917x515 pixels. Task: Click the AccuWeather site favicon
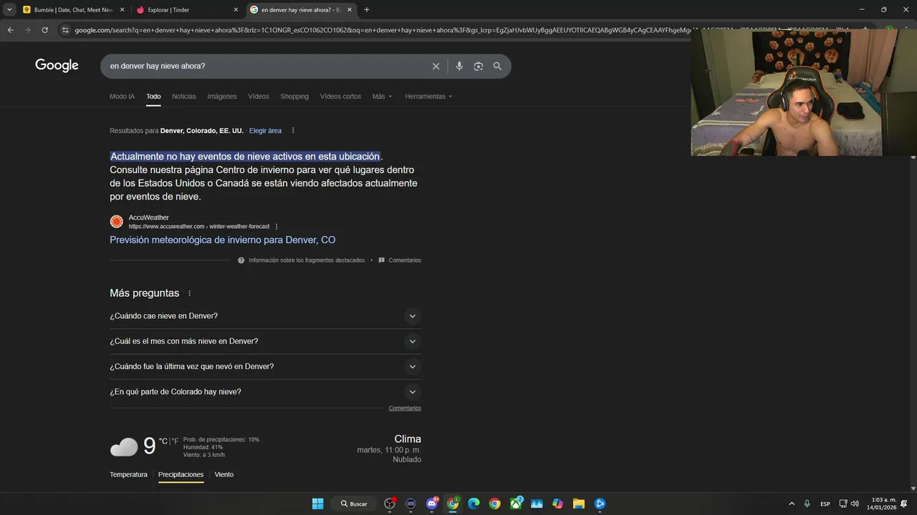click(116, 222)
